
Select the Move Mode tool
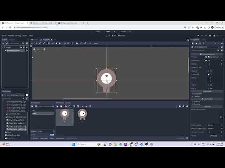pos(37,43)
